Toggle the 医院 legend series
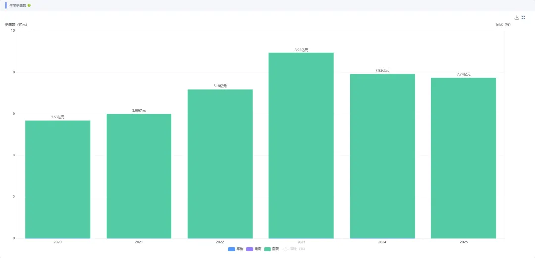Screen dimensions: 535x258 click(x=275, y=249)
